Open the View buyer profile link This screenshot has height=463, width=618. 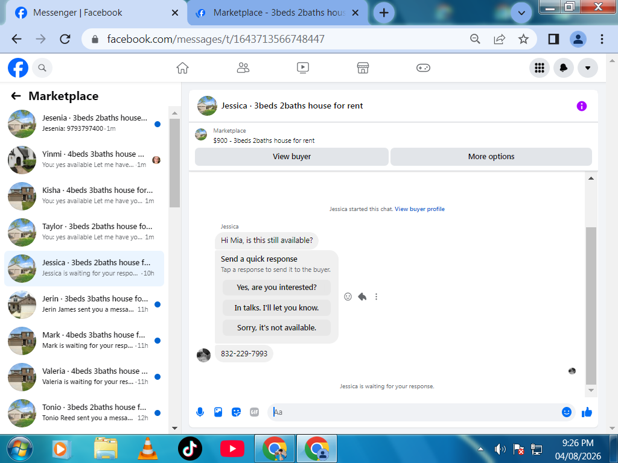(420, 209)
